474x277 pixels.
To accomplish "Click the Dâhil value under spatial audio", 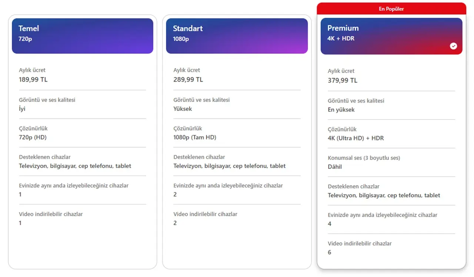I will [x=335, y=167].
